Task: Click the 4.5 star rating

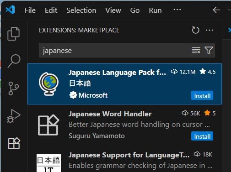Action: (x=208, y=72)
